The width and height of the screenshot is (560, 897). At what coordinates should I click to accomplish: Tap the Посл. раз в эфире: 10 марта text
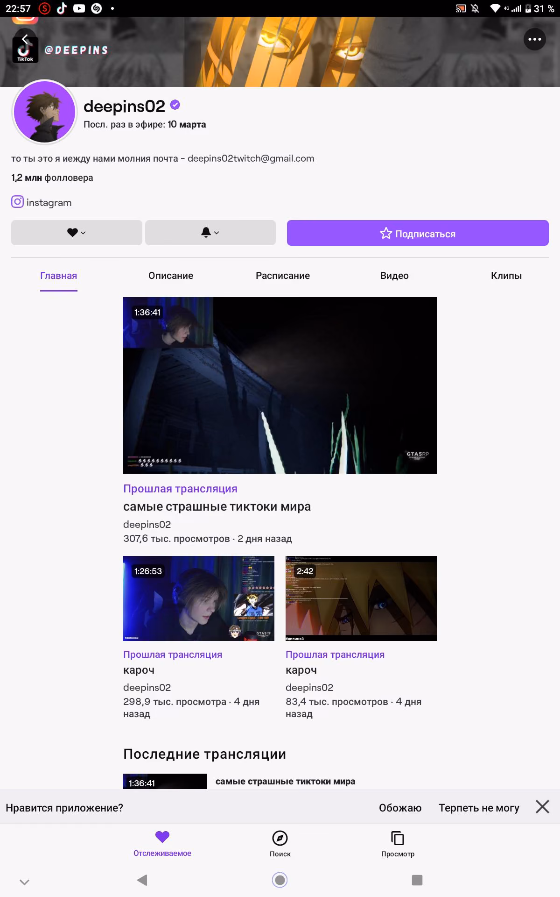coord(145,124)
